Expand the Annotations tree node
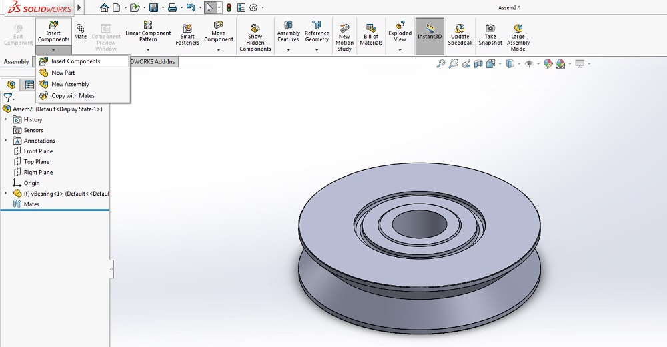Viewport: 667px width, 347px height. tap(5, 141)
